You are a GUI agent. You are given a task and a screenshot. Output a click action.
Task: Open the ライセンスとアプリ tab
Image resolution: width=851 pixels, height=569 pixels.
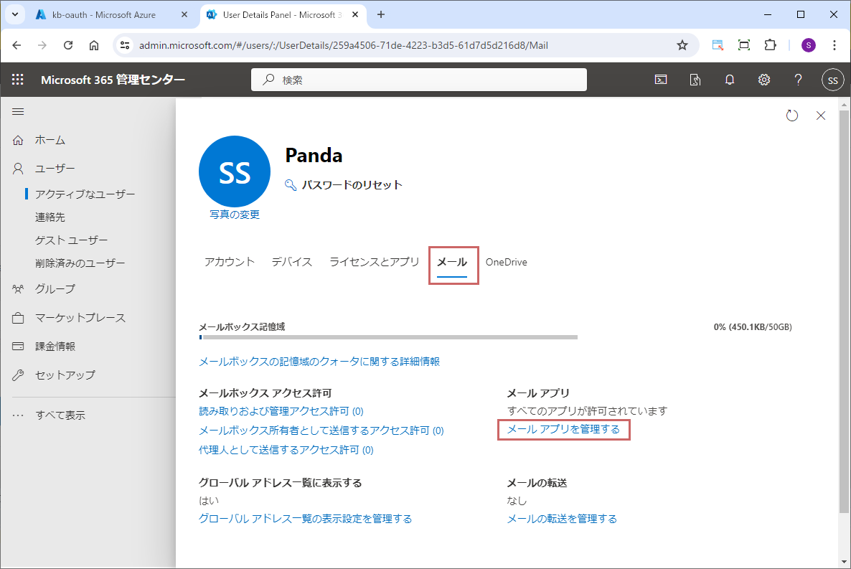(x=374, y=262)
